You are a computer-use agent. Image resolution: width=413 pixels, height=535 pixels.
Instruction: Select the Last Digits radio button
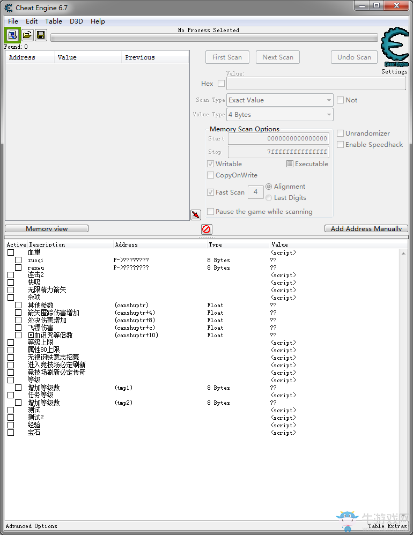click(x=269, y=198)
